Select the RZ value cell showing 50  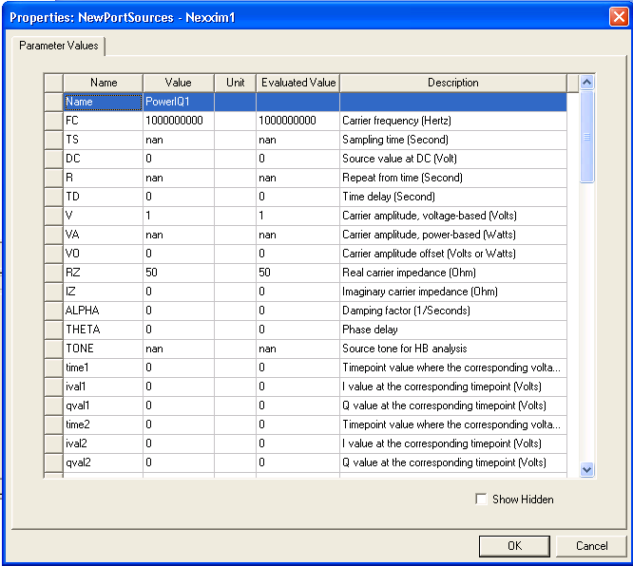tap(178, 273)
